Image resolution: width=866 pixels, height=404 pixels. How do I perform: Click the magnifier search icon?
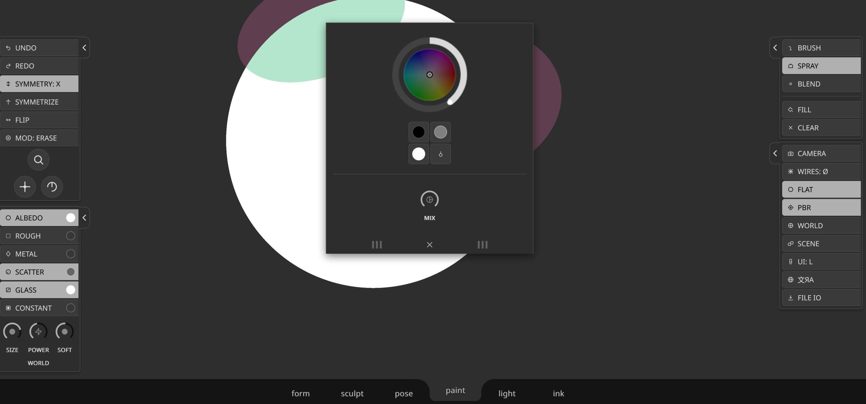(39, 160)
